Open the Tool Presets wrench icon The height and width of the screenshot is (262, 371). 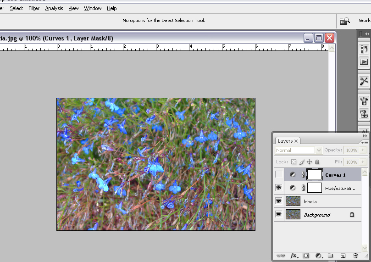(364, 81)
